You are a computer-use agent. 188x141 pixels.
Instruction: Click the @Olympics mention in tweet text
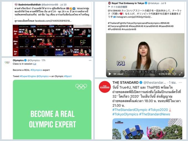(x=42, y=76)
